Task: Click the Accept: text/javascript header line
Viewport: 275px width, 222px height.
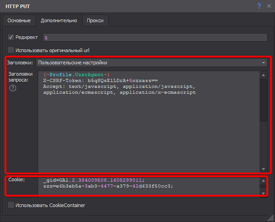Action: pyautogui.click(x=119, y=87)
